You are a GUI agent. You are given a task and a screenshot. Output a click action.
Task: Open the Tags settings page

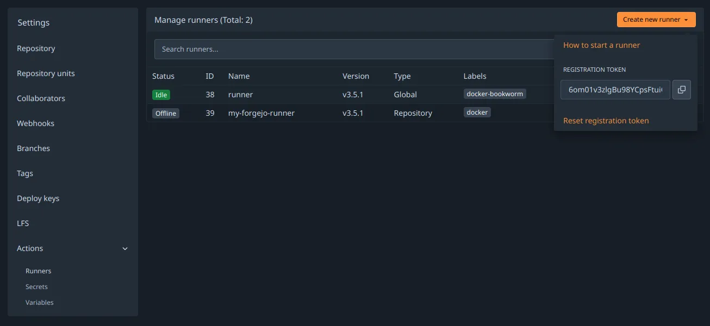pyautogui.click(x=25, y=173)
